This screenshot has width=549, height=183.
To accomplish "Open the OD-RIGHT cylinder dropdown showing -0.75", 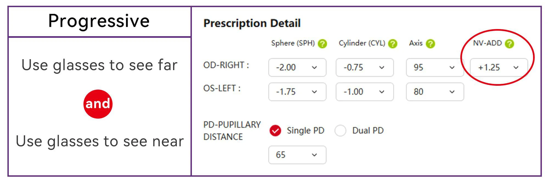I will coord(365,67).
